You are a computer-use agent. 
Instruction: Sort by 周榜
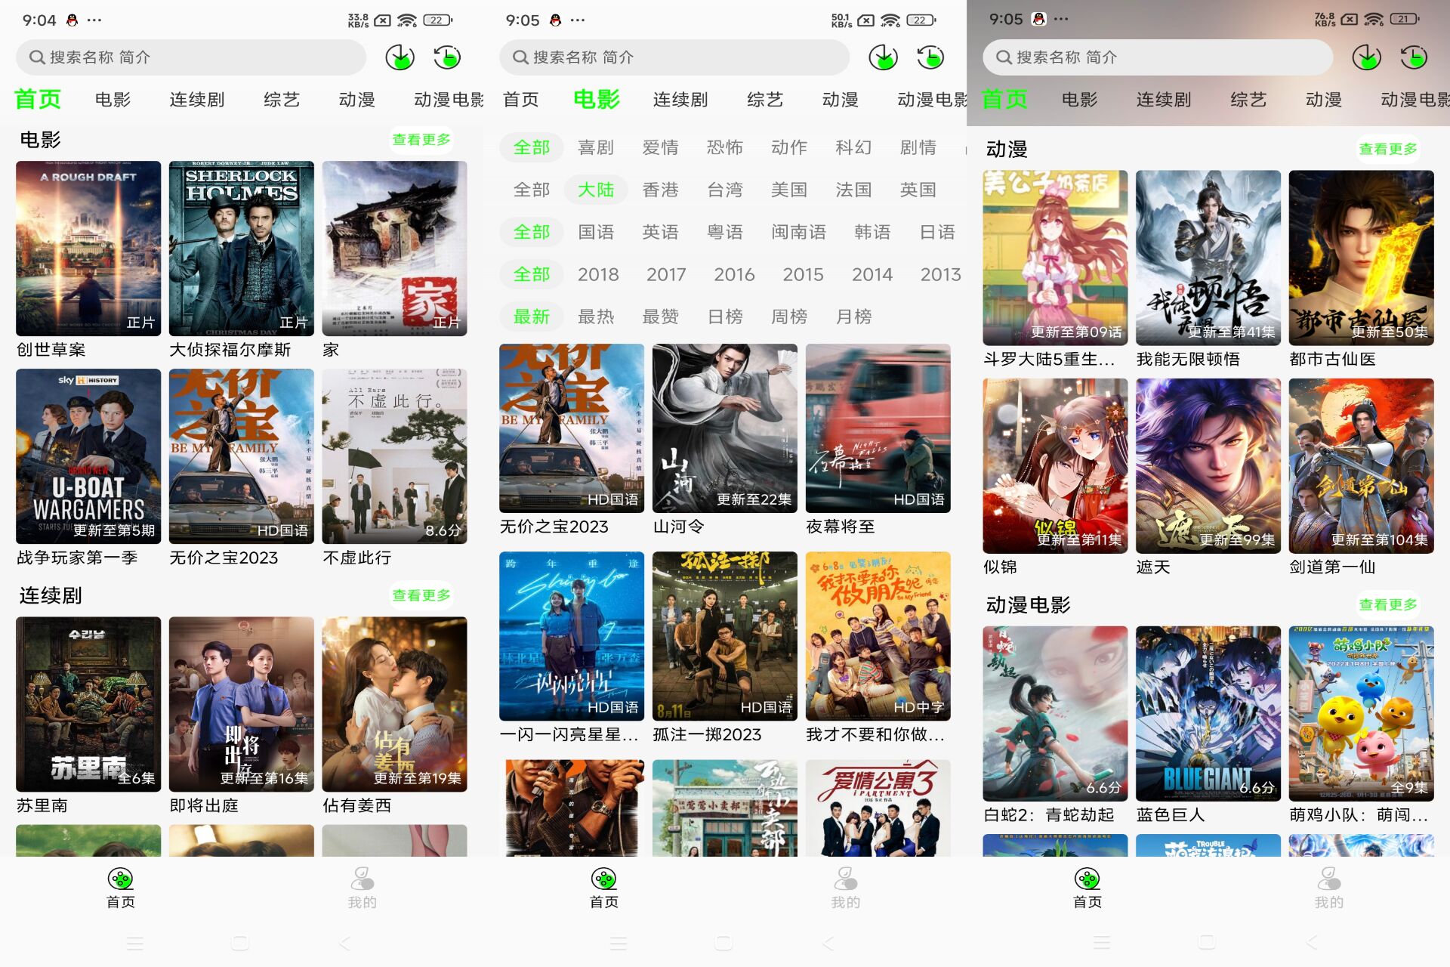[x=789, y=317]
